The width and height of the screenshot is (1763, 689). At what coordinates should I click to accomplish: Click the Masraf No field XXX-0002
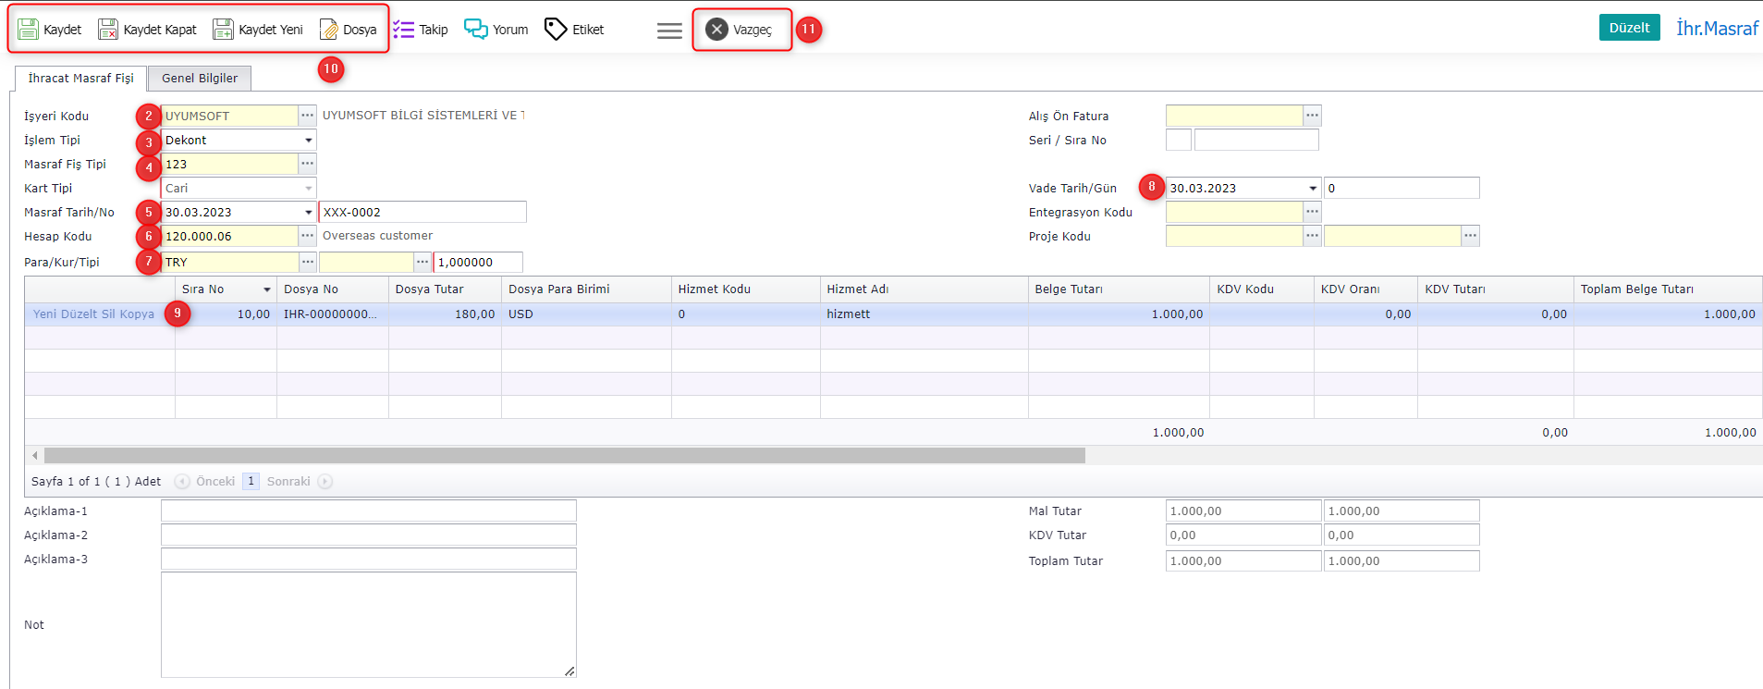422,213
